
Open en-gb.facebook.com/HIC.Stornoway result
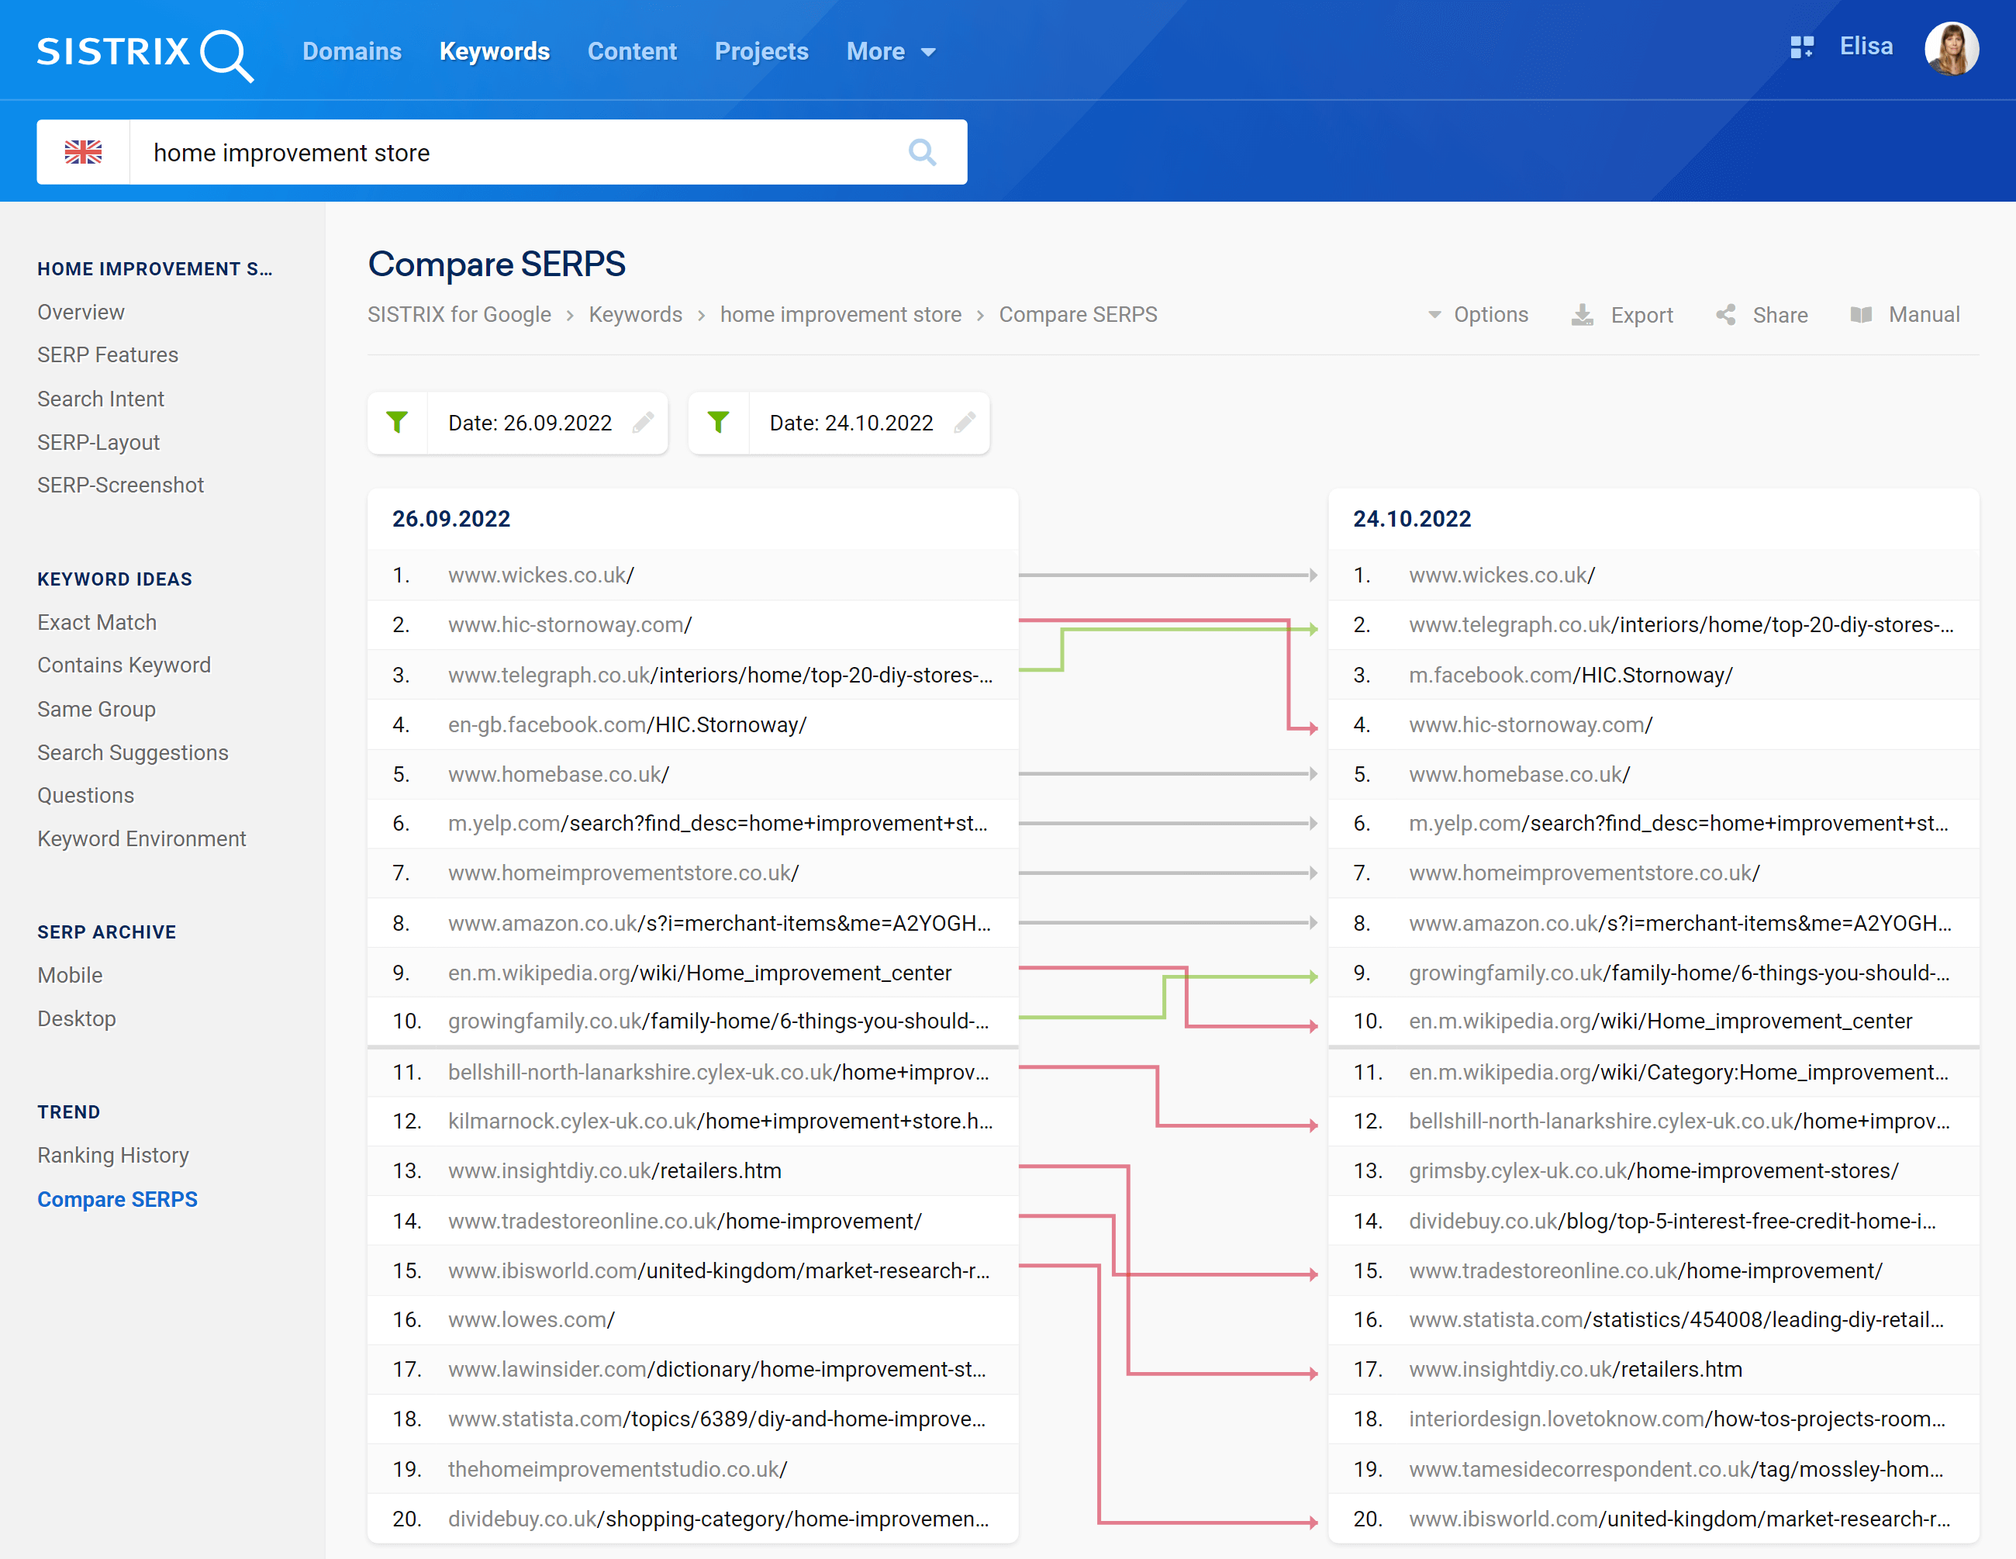(x=628, y=725)
